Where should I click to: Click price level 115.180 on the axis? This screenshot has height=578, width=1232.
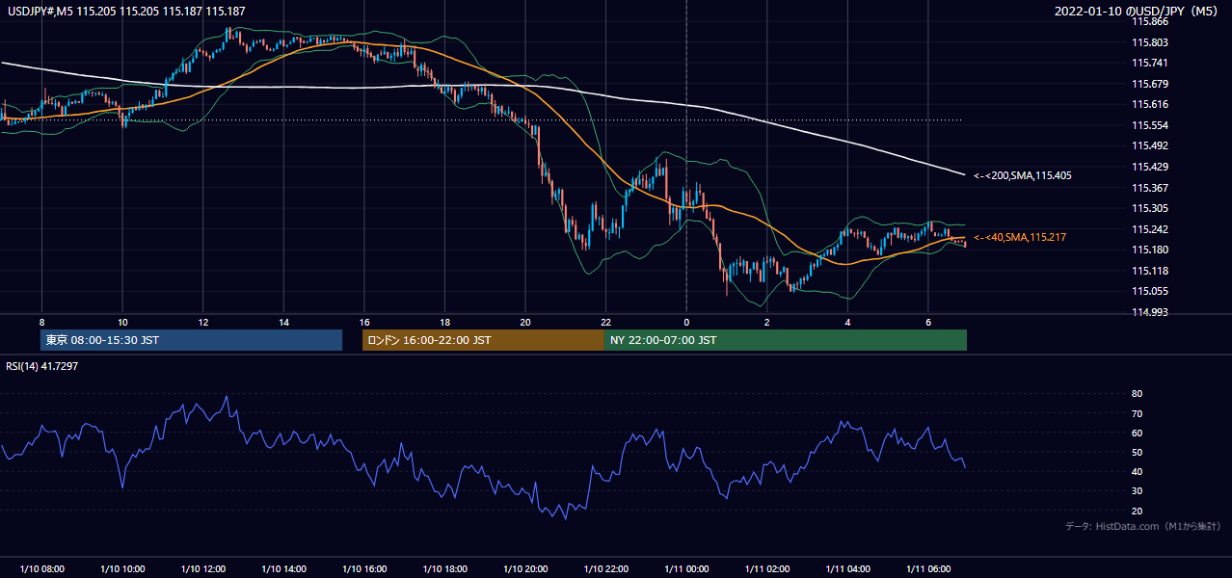pyautogui.click(x=1149, y=250)
